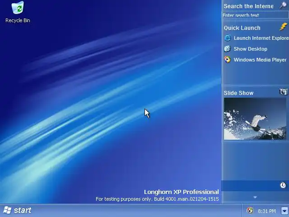Click the Windows Media Player icon

tap(228, 60)
